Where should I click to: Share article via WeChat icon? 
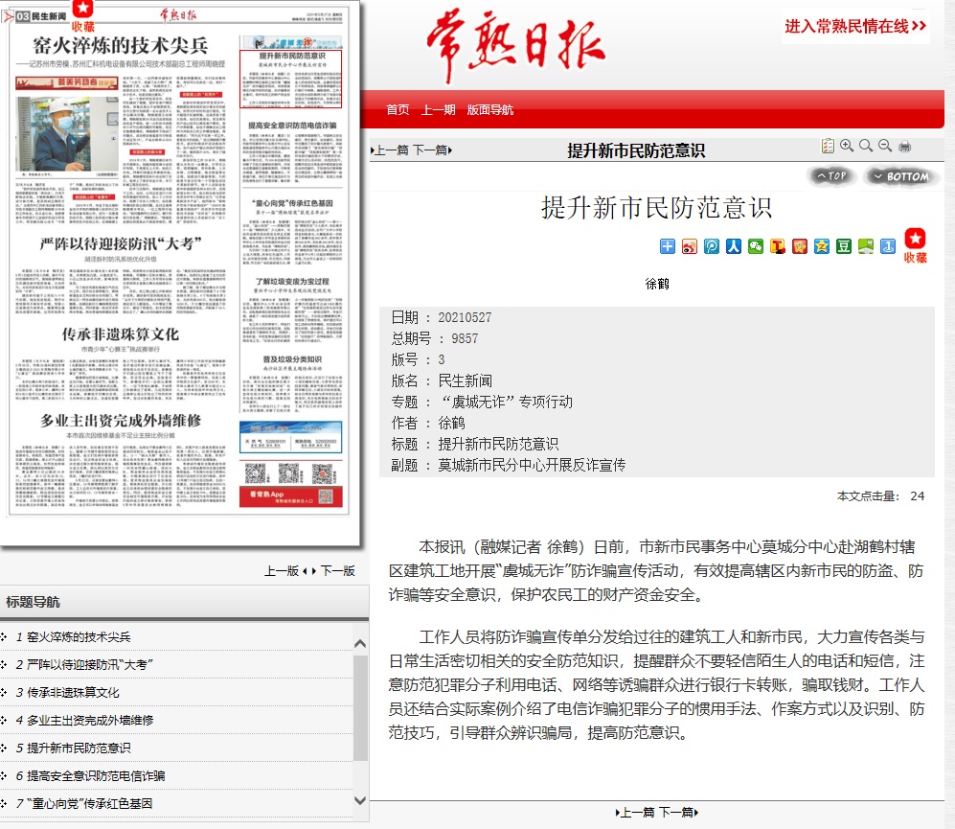pyautogui.click(x=756, y=246)
